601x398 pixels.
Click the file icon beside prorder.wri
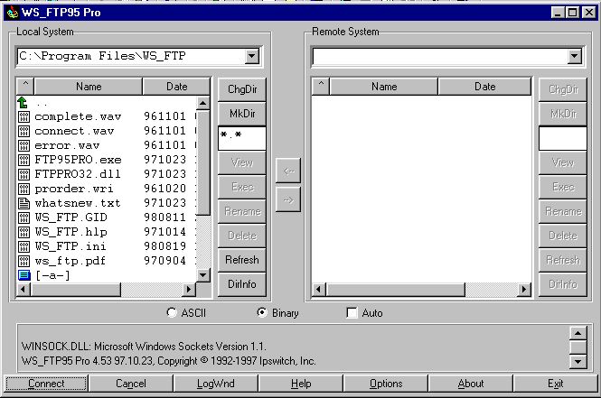[x=23, y=189]
